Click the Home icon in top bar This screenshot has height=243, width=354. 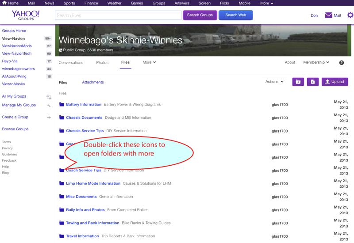click(4, 3)
